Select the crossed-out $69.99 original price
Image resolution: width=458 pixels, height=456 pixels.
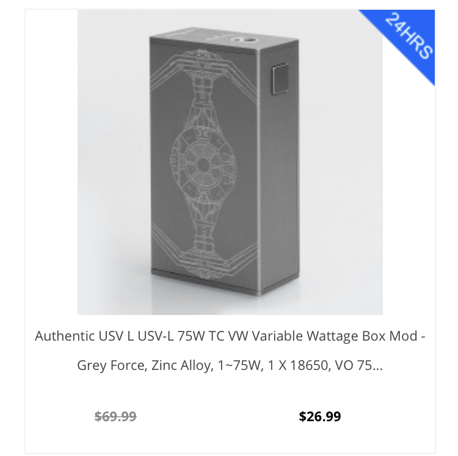tap(115, 416)
